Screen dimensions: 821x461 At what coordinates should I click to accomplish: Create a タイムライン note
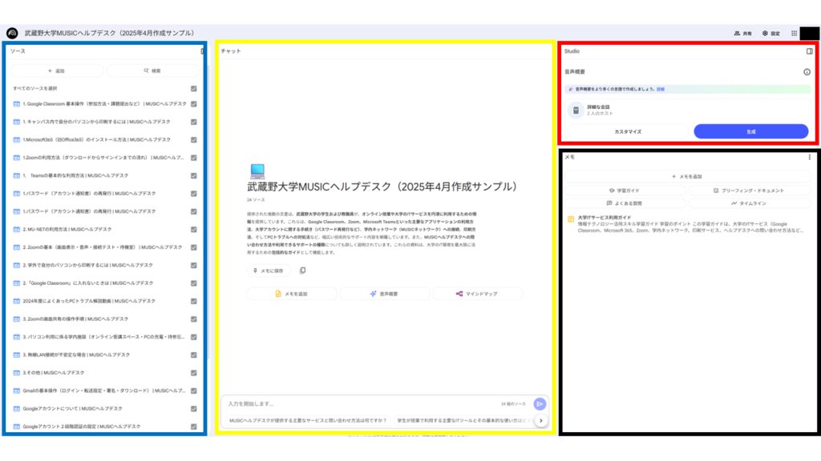(750, 203)
